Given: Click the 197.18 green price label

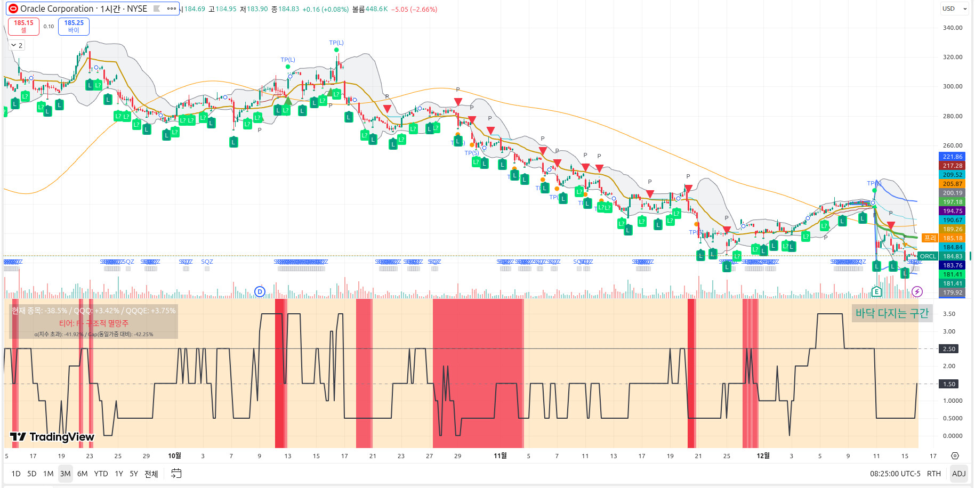Looking at the screenshot, I should click(952, 202).
